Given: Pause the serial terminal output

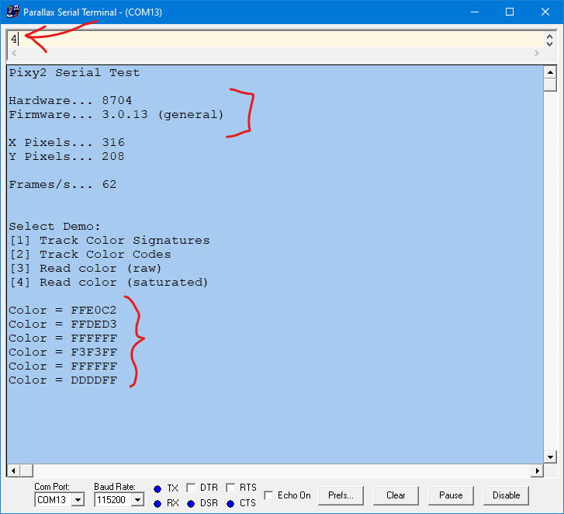Looking at the screenshot, I should pos(451,495).
